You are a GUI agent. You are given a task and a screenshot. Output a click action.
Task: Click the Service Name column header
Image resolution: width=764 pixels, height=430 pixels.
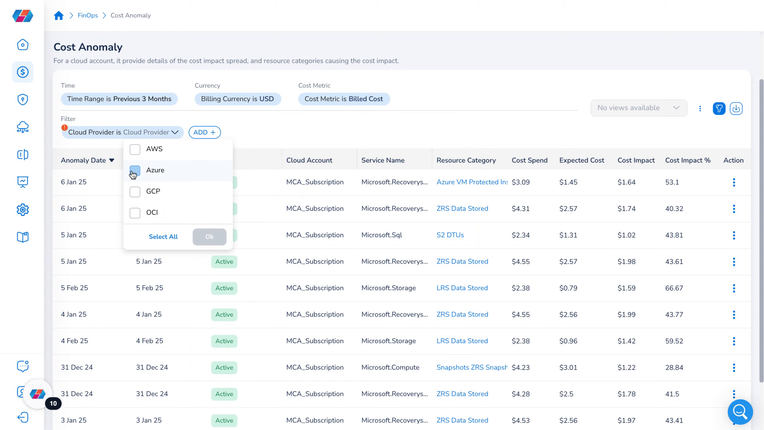[383, 160]
